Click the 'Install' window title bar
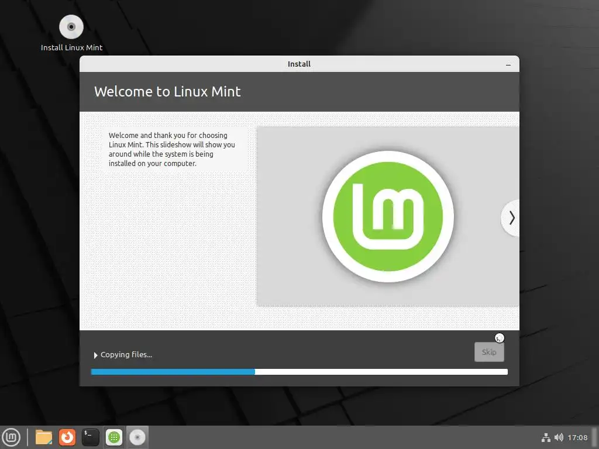 click(x=299, y=64)
